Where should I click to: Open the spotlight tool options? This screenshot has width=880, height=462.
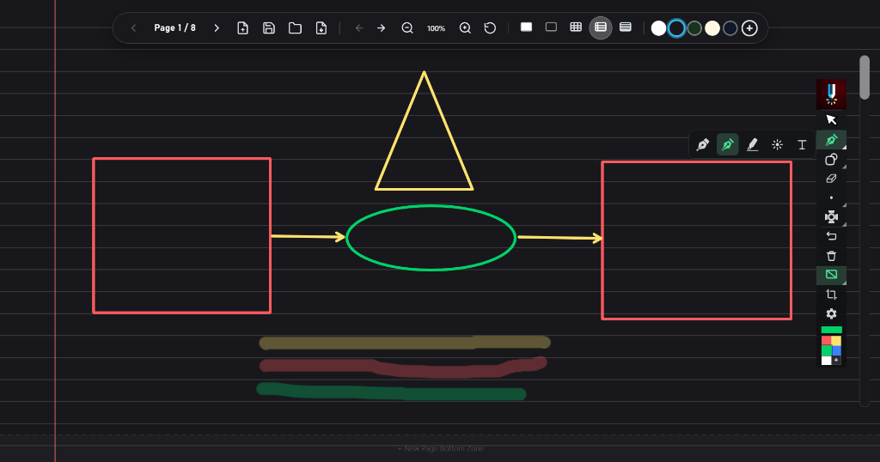[x=831, y=217]
